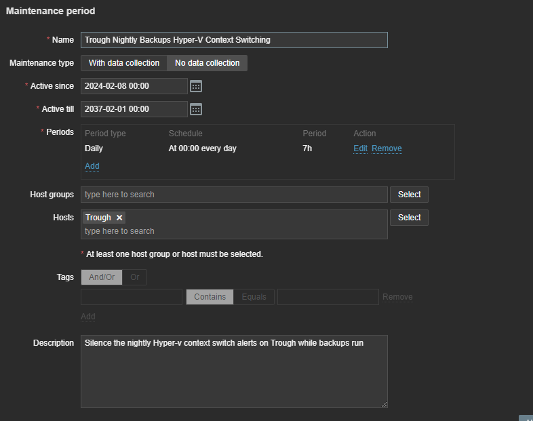Add a new maintenance period
Image resolution: width=533 pixels, height=421 pixels.
click(x=92, y=166)
